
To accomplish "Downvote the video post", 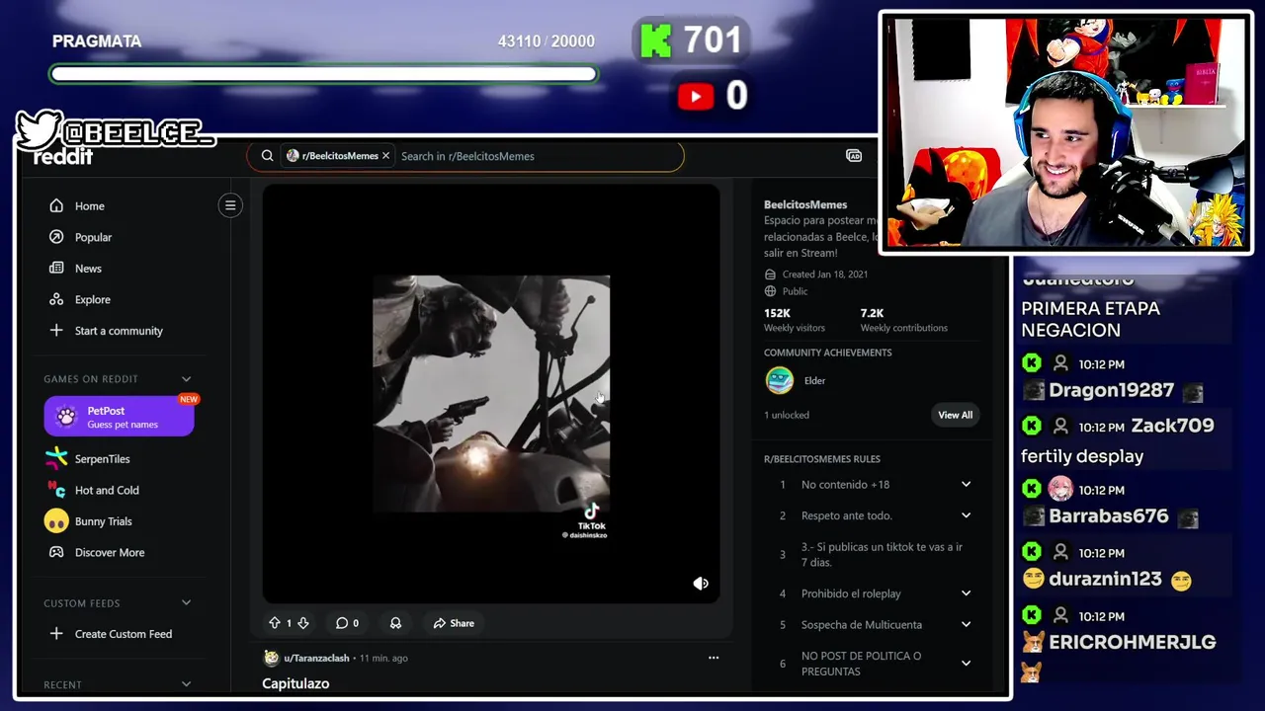I will tap(303, 623).
